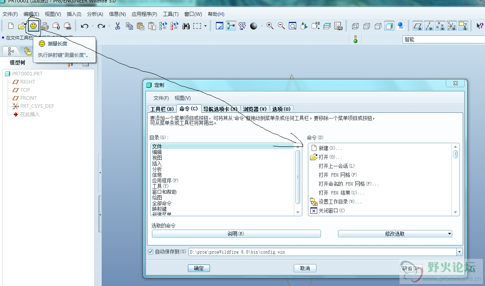Select 设置工作目录(W) command
This screenshot has width=485, height=286.
[x=336, y=202]
